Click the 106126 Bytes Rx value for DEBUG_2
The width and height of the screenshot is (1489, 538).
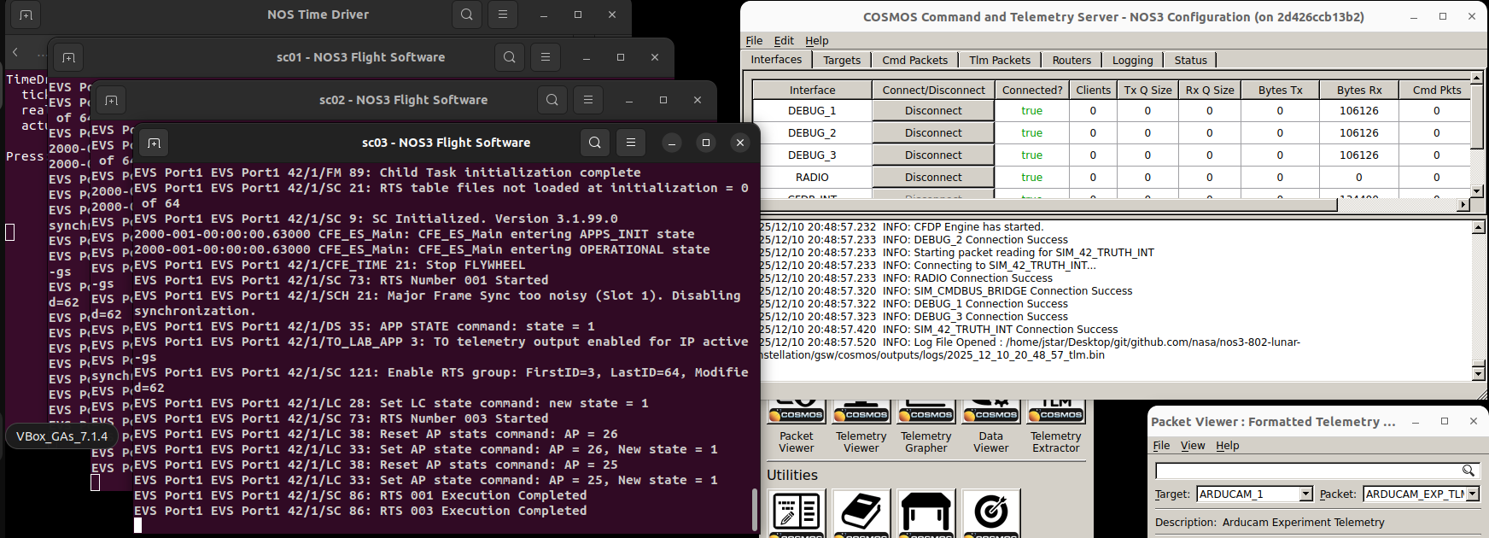pyautogui.click(x=1358, y=132)
